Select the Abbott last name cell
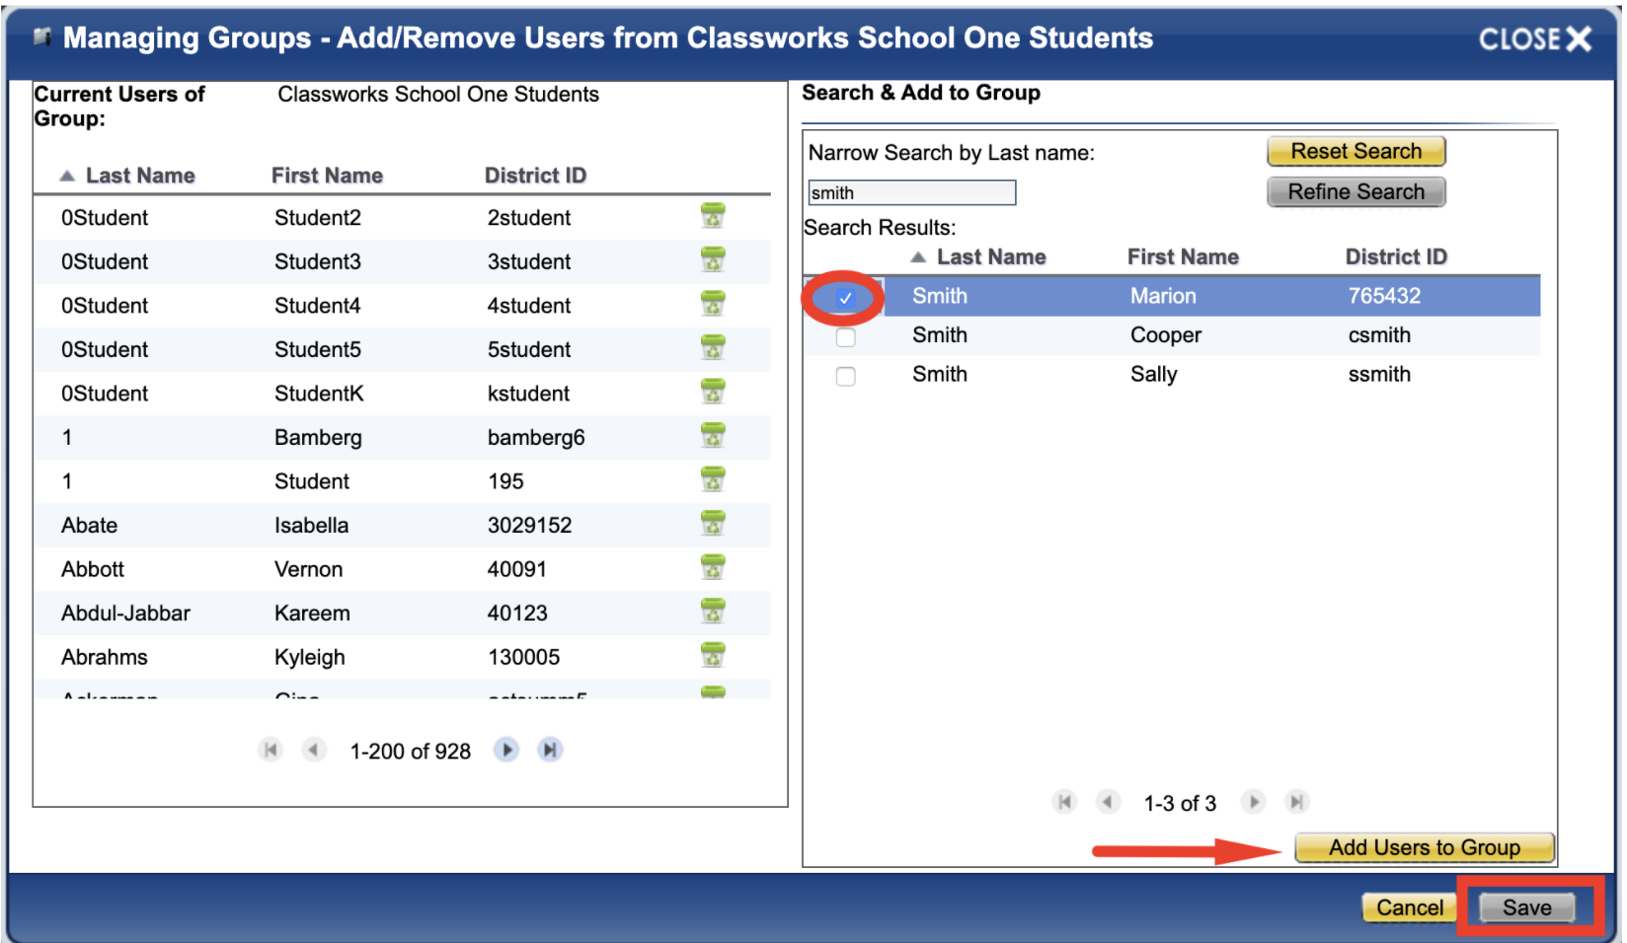 click(93, 569)
